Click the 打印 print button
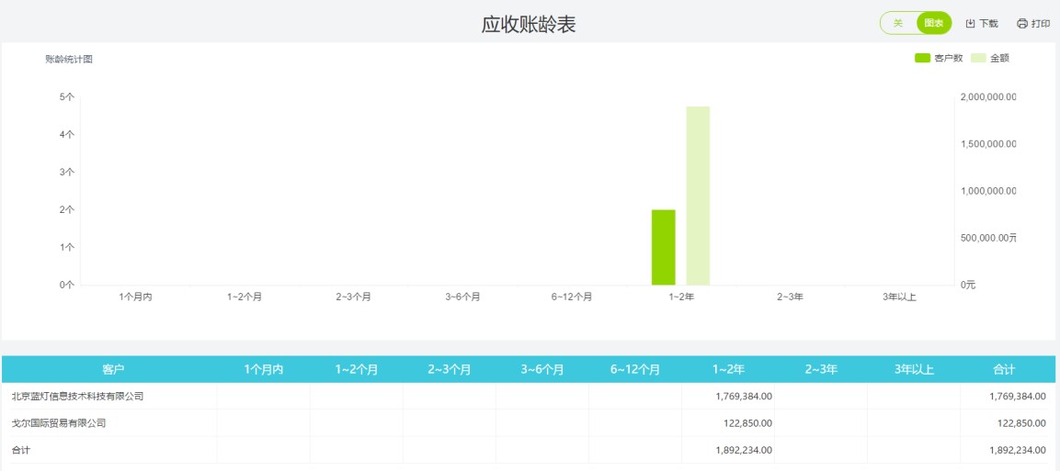1060x471 pixels. [1033, 24]
